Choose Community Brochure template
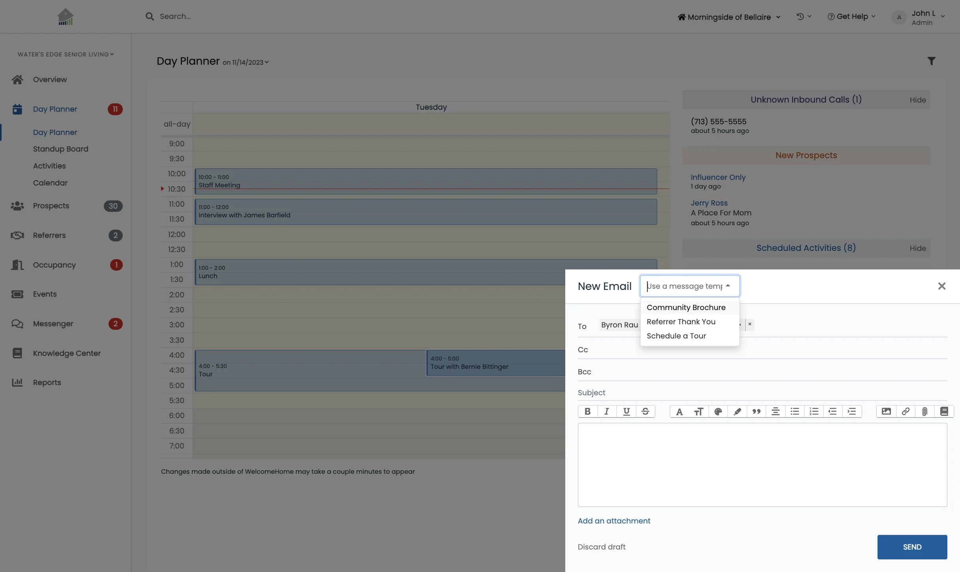This screenshot has height=572, width=960. [686, 307]
